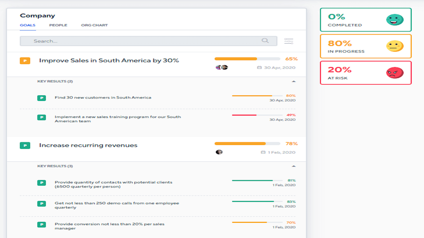Open the filter sliders icon
This screenshot has height=238, width=424.
tap(289, 41)
